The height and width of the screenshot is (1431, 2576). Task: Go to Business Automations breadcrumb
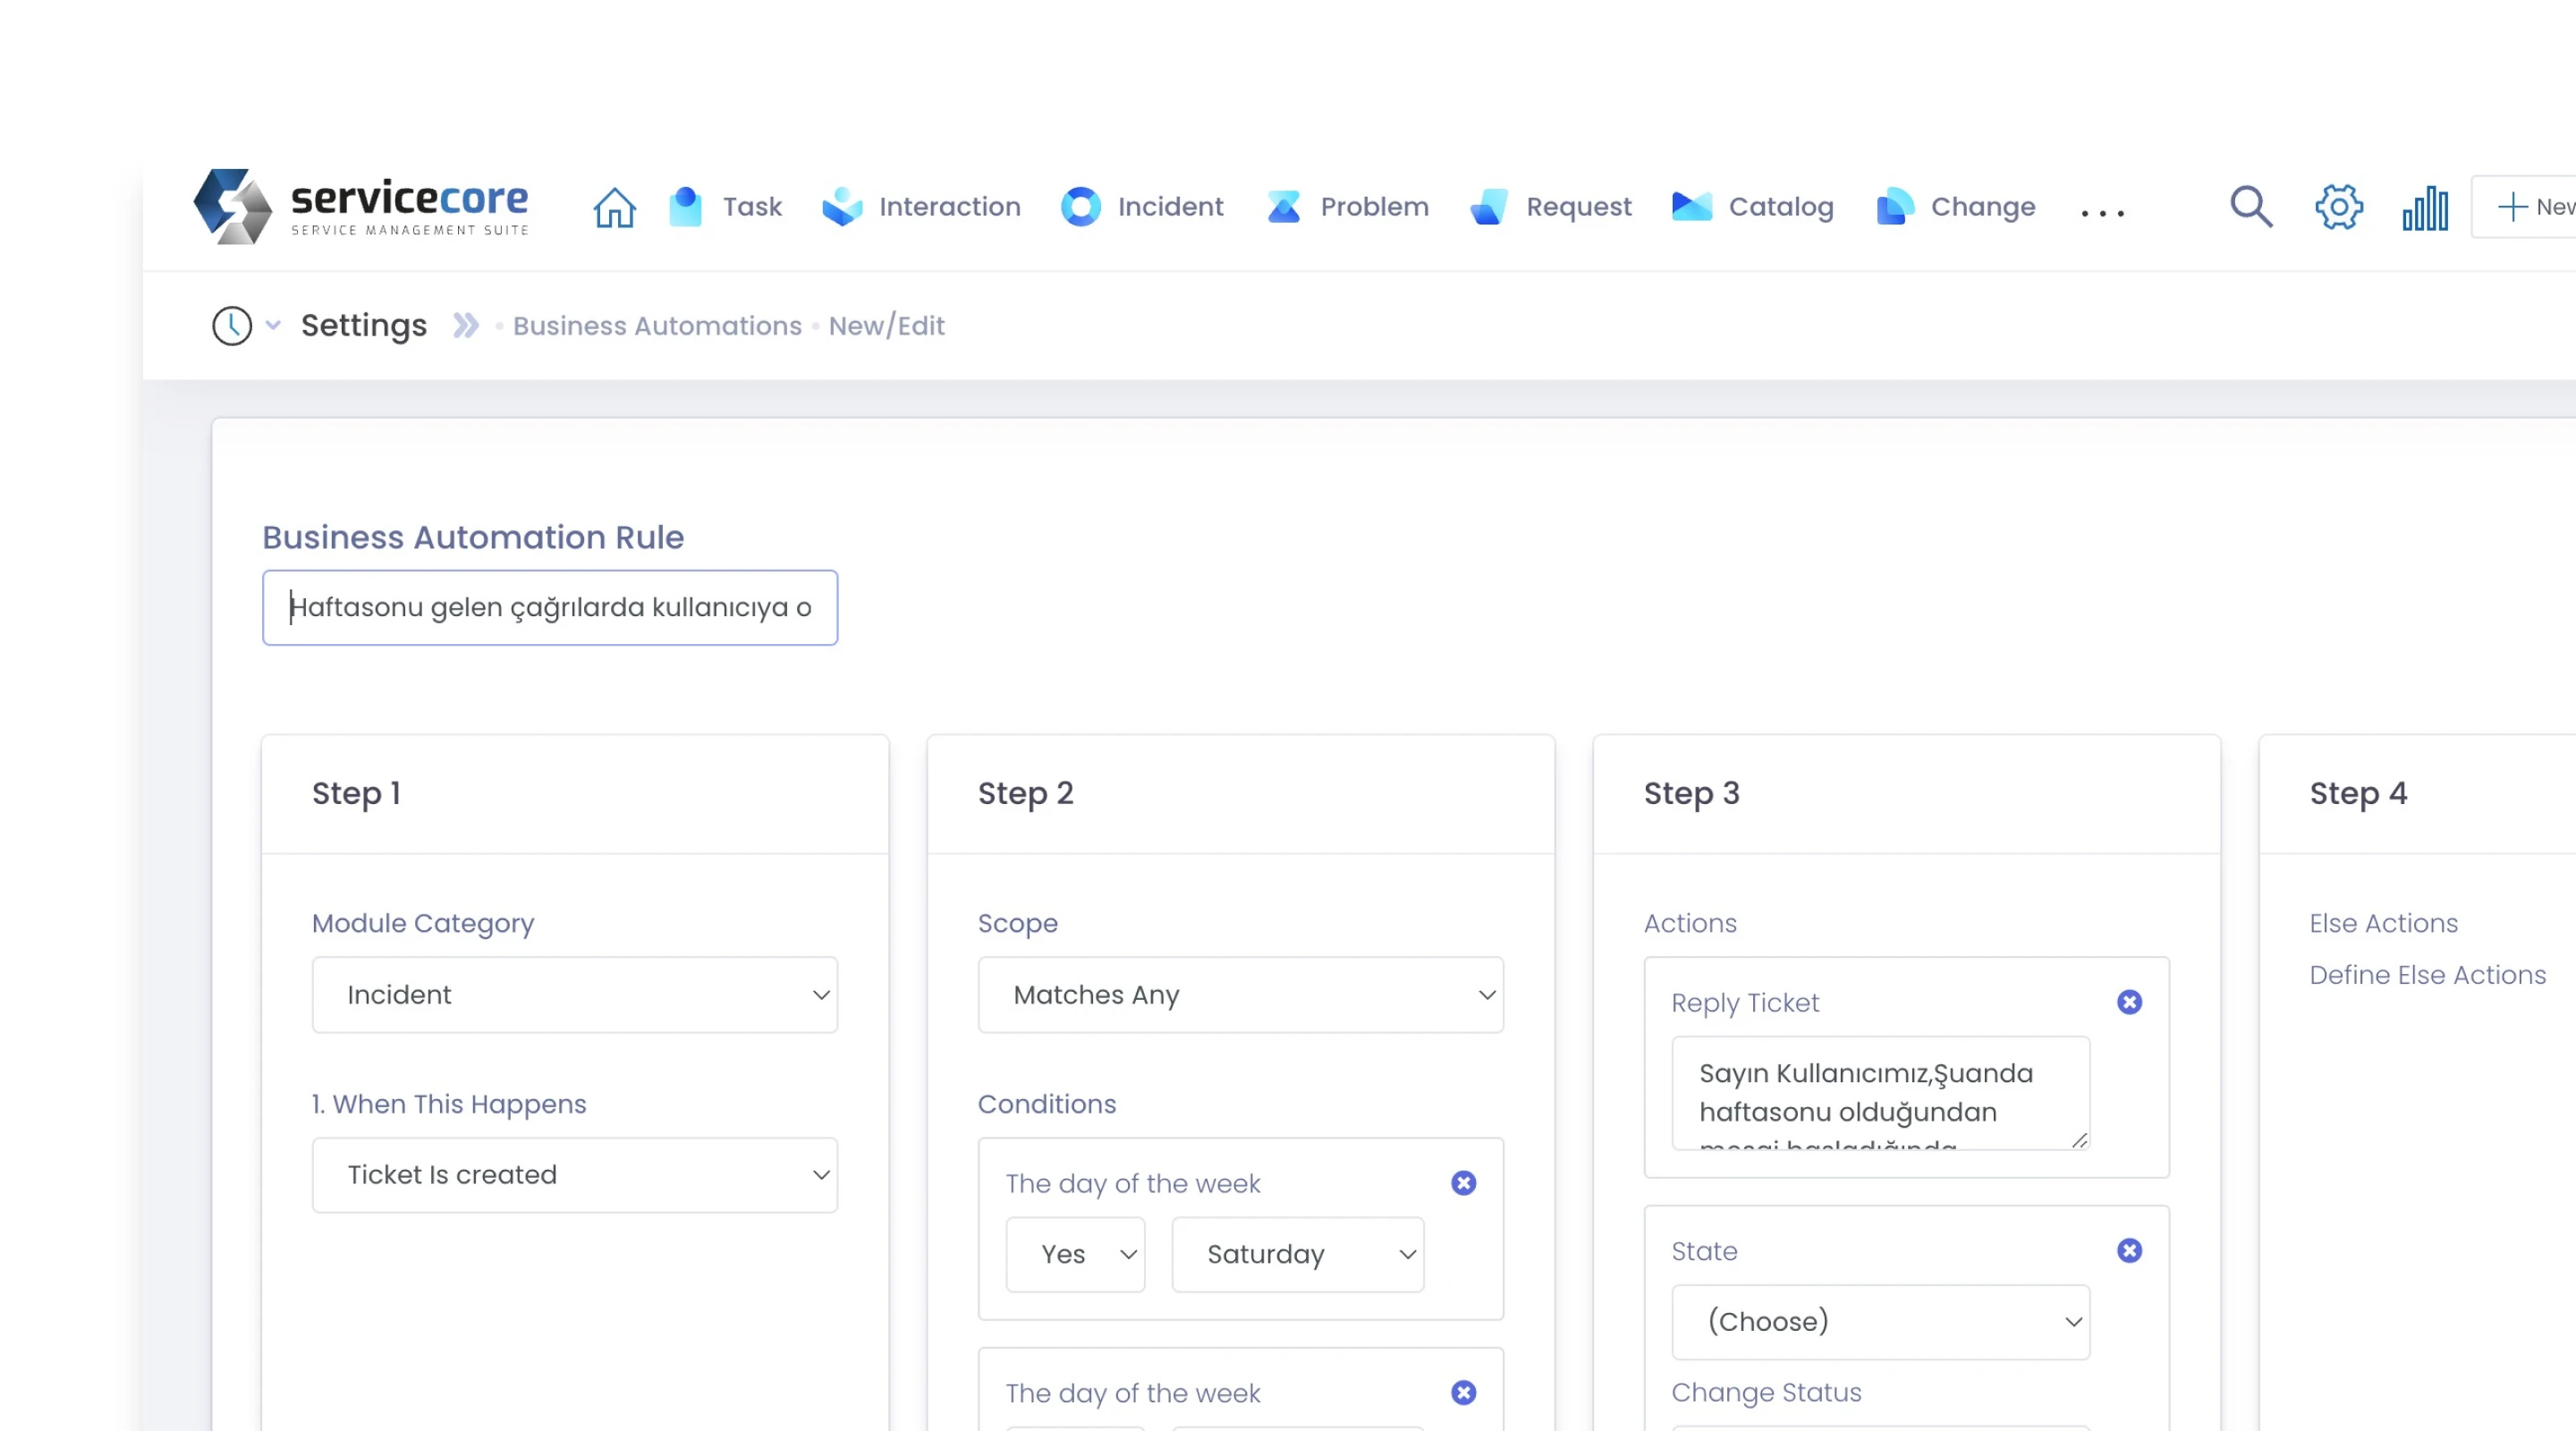tap(657, 326)
